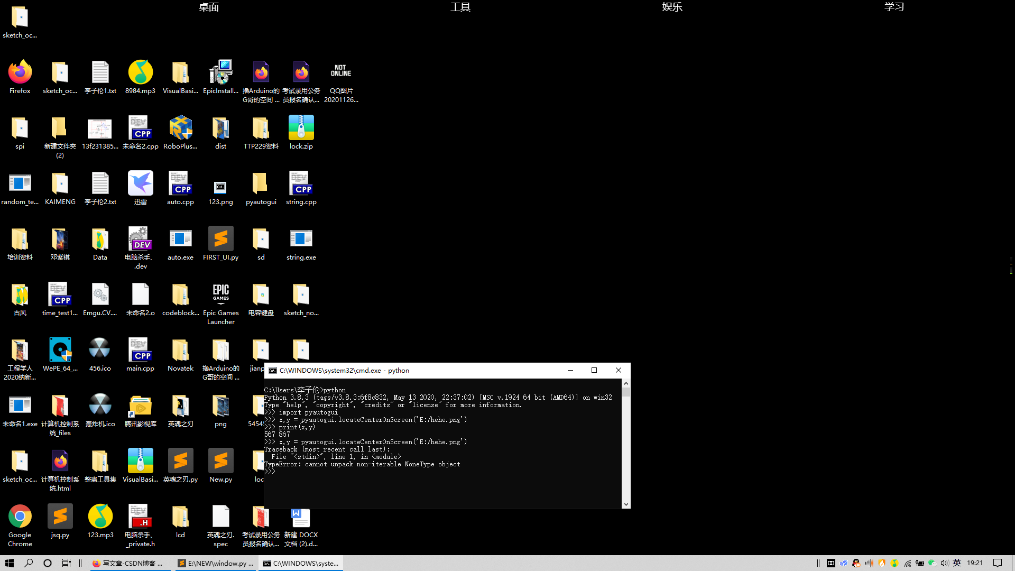Select the Google Chrome desktop icon

[x=20, y=517]
